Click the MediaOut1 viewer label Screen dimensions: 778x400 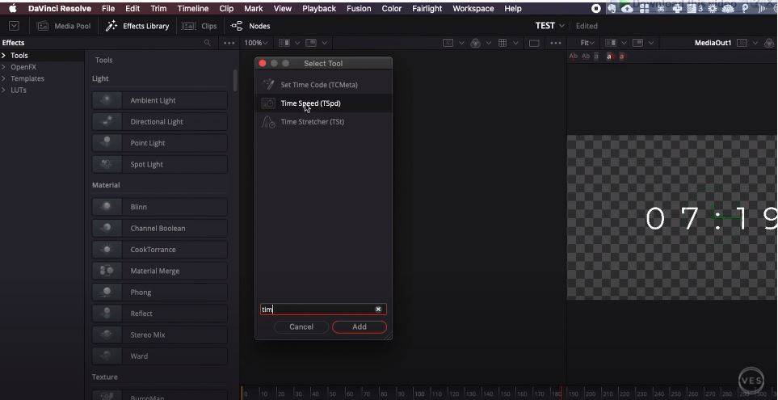tap(713, 43)
